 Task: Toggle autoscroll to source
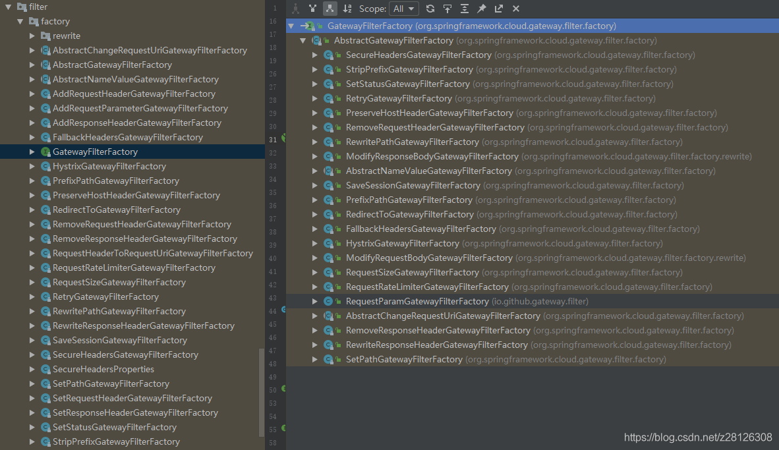coord(447,9)
